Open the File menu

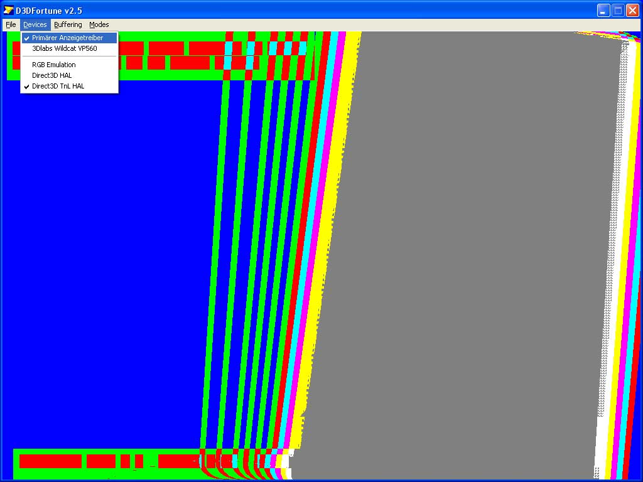(11, 24)
